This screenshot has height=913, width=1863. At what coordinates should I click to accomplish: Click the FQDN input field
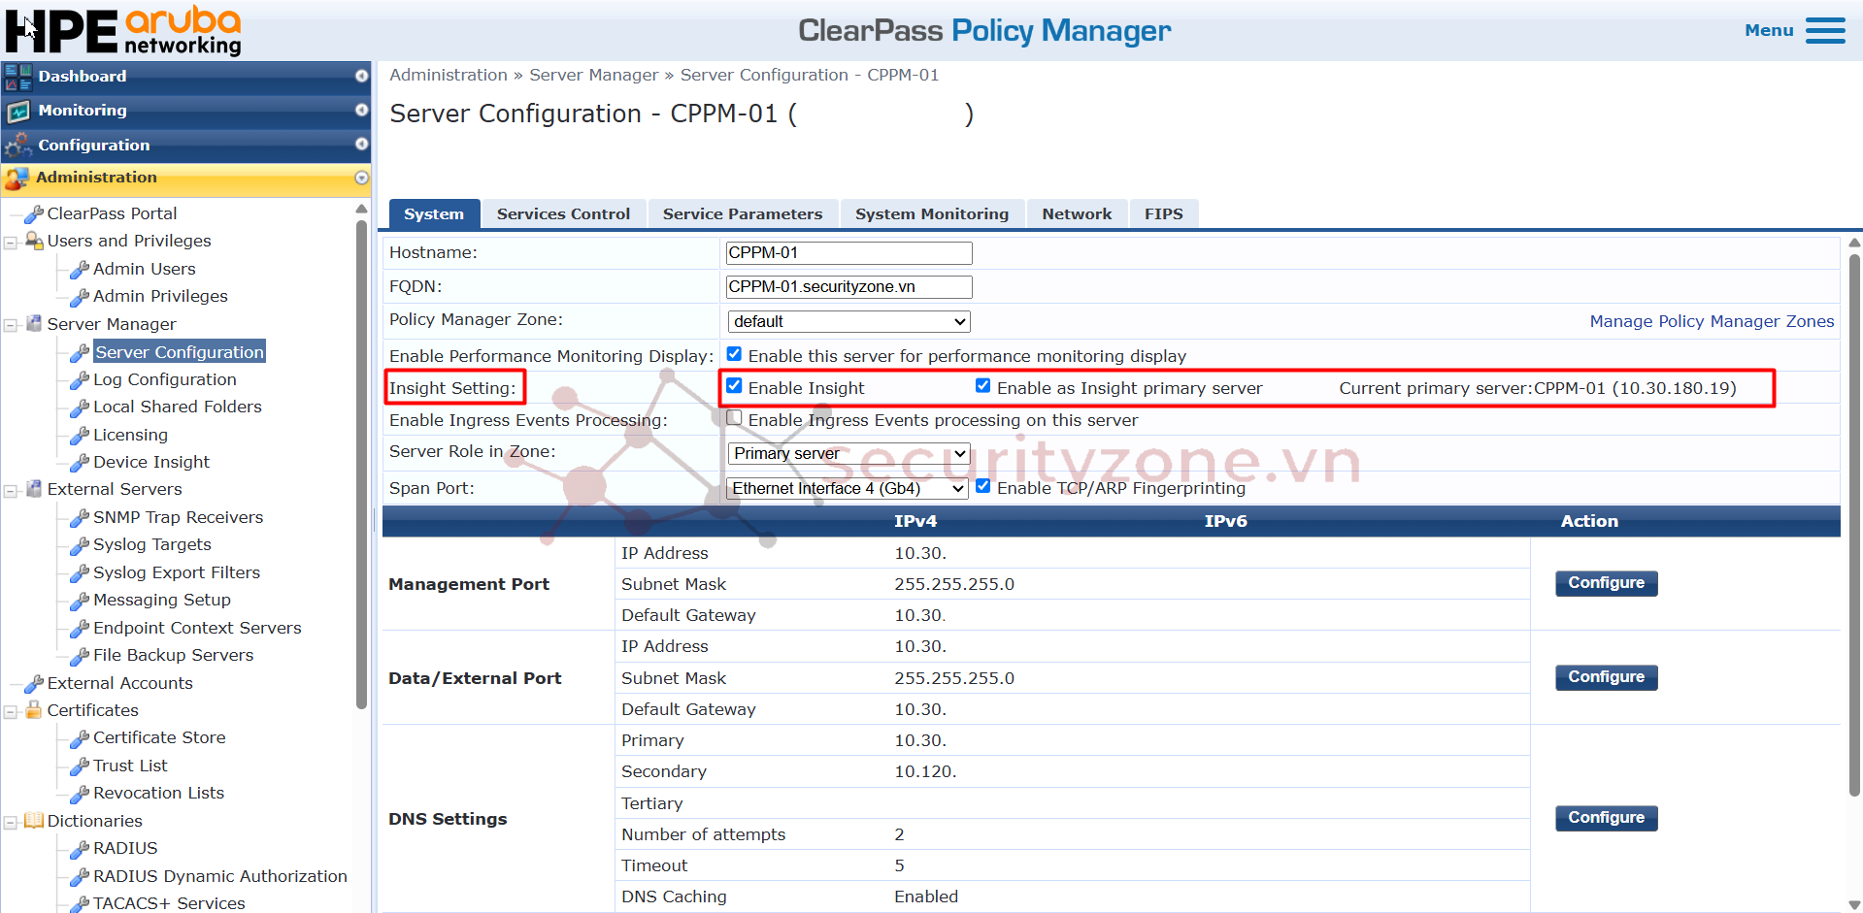pyautogui.click(x=848, y=287)
